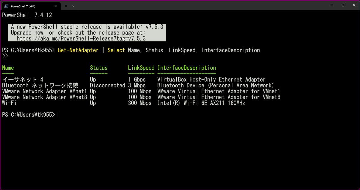Click the Select keyword in the command
The width and height of the screenshot is (360, 190).
[116, 50]
